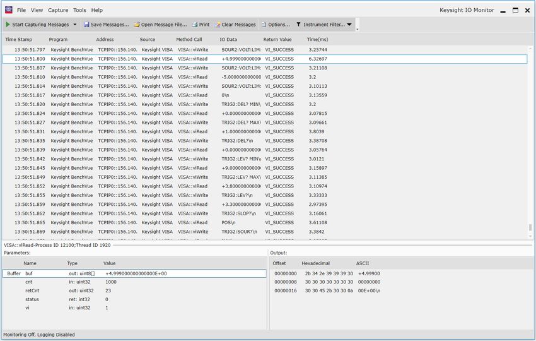
Task: Select the row with TRIG2:SOUR?\n
Action: [265, 232]
